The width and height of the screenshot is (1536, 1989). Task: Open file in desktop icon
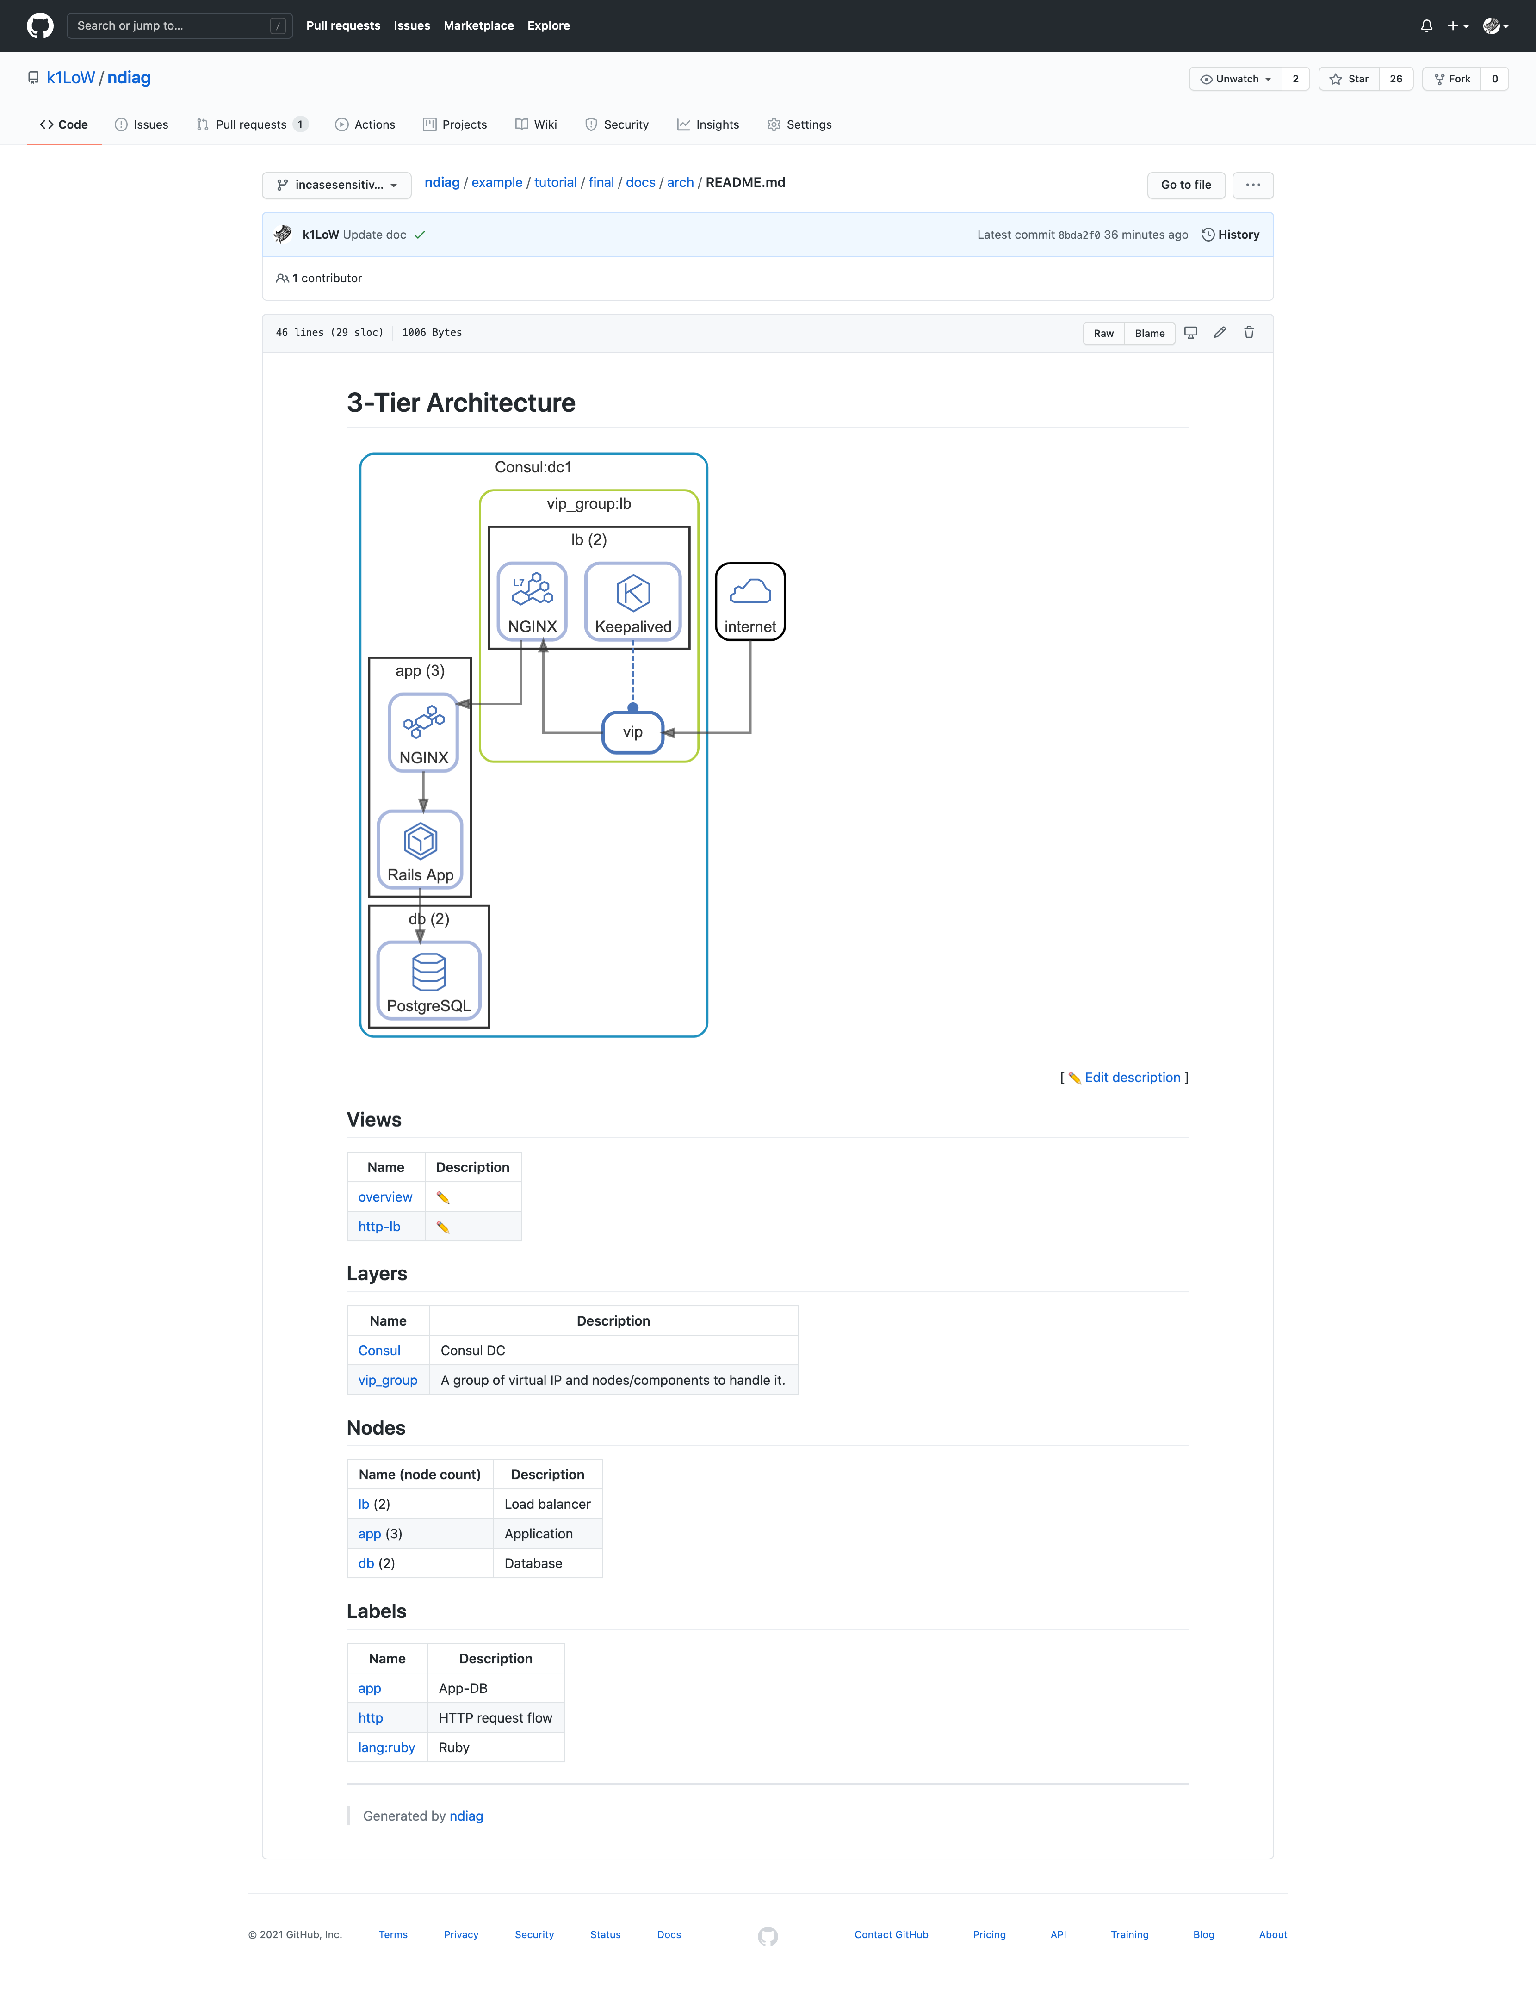(x=1190, y=332)
